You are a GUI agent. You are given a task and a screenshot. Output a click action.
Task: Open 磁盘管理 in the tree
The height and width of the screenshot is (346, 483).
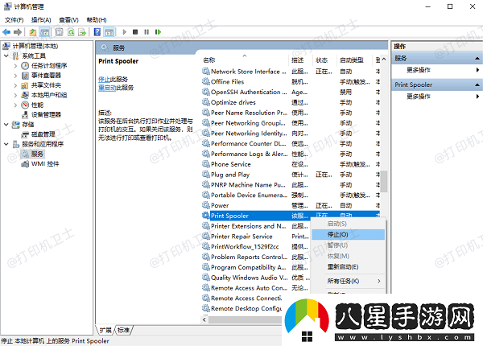click(x=43, y=134)
